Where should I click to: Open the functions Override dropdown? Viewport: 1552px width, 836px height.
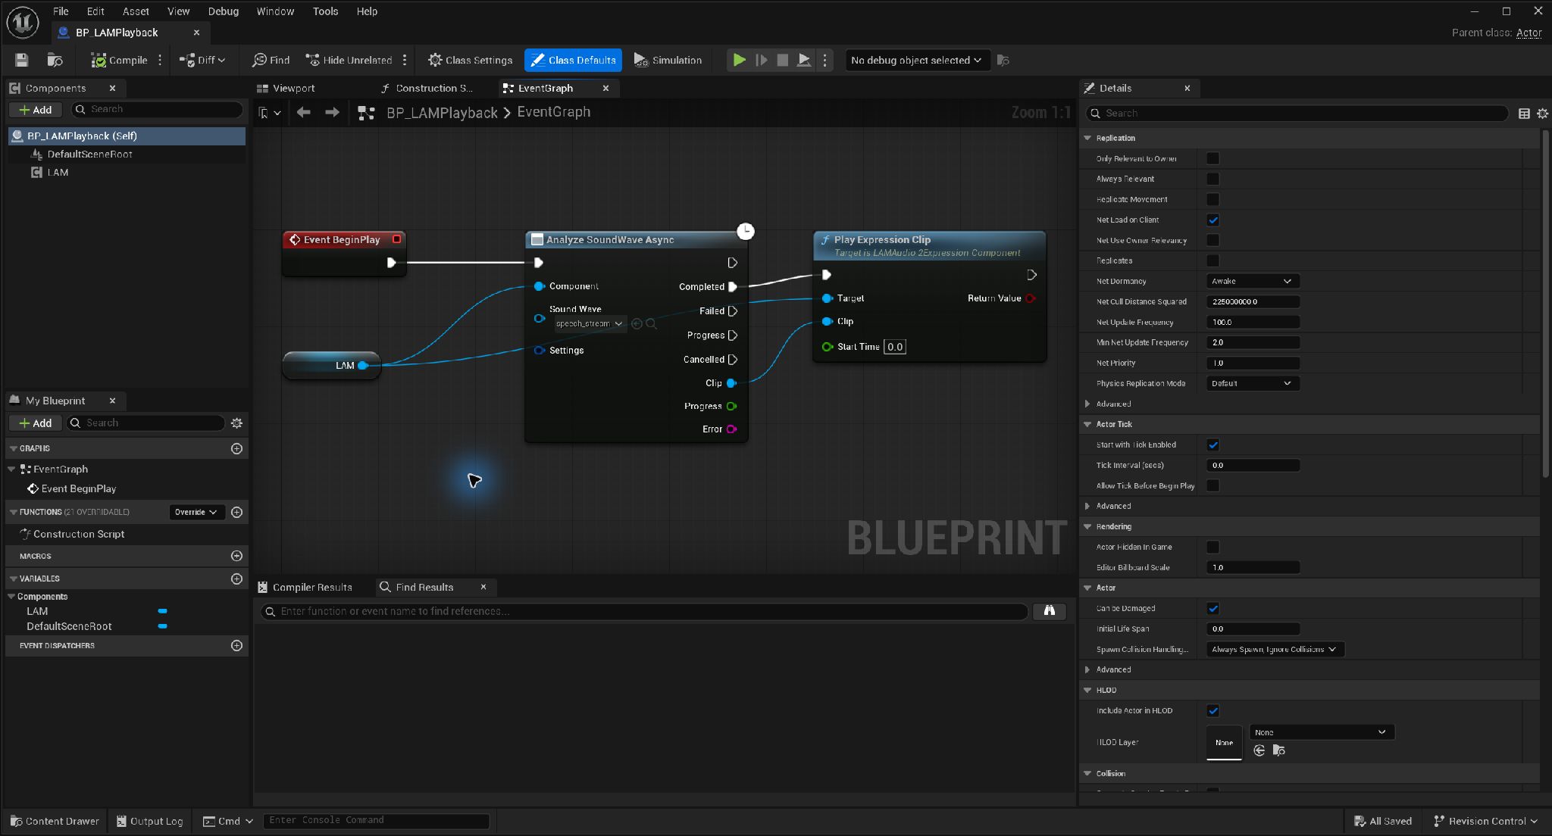(196, 512)
